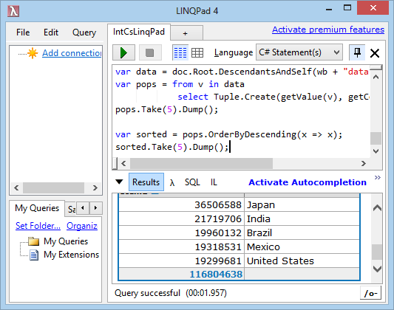Click the Brazil cell in results
The width and height of the screenshot is (394, 310).
[302, 233]
